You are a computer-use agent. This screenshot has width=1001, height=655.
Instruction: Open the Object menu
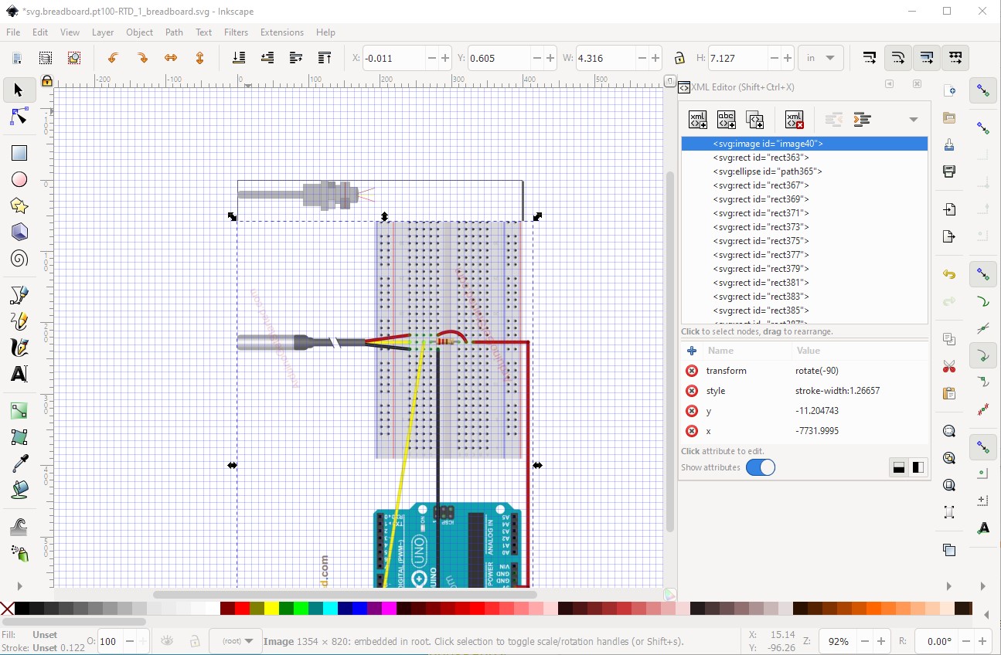click(140, 32)
